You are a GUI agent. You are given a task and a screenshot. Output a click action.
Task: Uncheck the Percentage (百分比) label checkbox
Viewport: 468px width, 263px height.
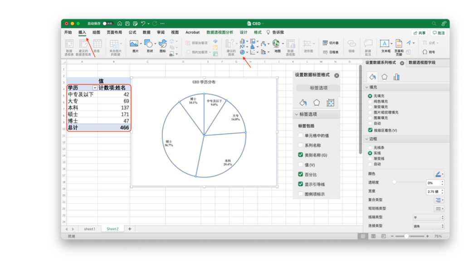point(301,174)
